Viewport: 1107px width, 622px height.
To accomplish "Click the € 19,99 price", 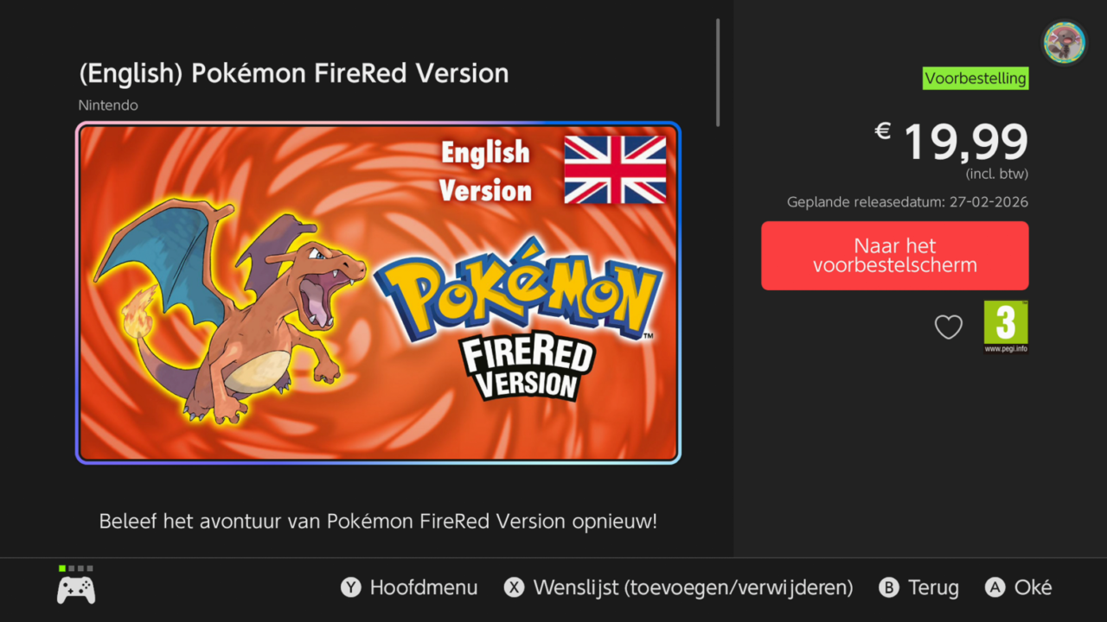I will [951, 143].
